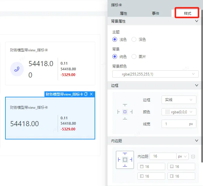The width and height of the screenshot is (203, 186).
Task: Open the 边框 style dropdown showing 实线
Action: tap(179, 100)
